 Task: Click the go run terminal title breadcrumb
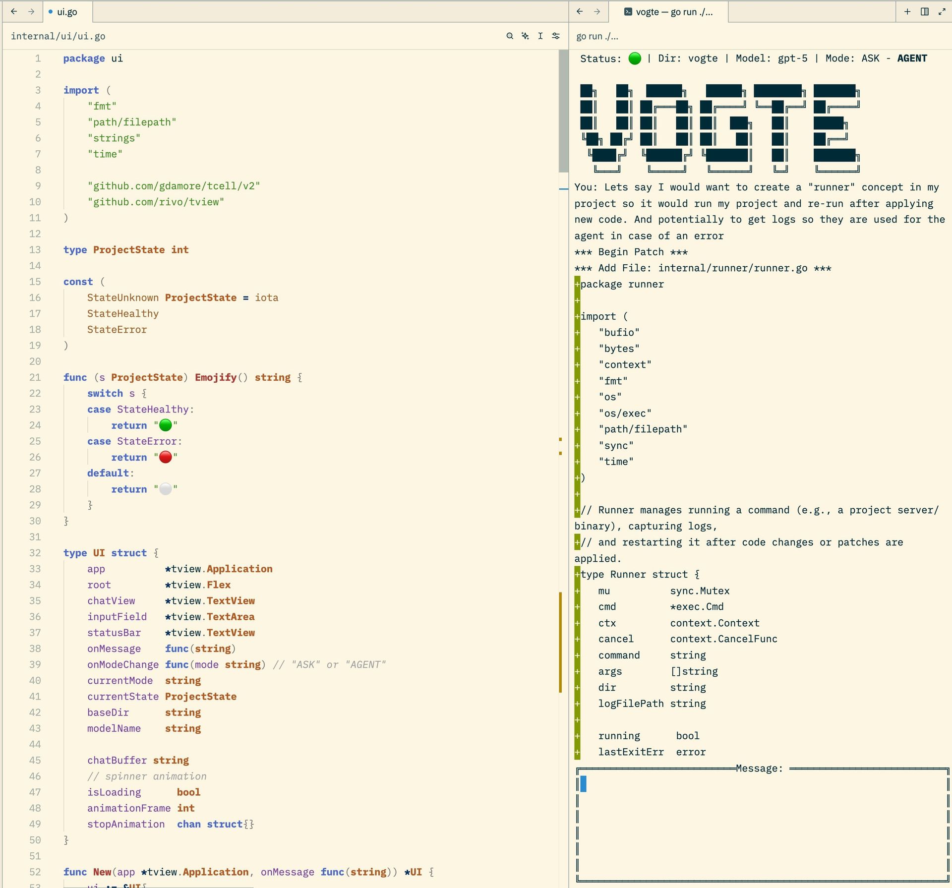click(x=597, y=36)
